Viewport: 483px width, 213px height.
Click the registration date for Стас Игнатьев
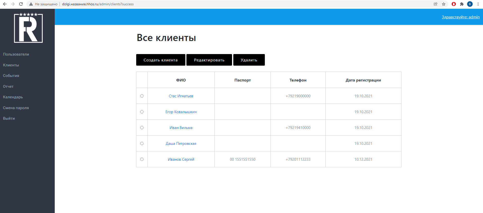(x=363, y=96)
